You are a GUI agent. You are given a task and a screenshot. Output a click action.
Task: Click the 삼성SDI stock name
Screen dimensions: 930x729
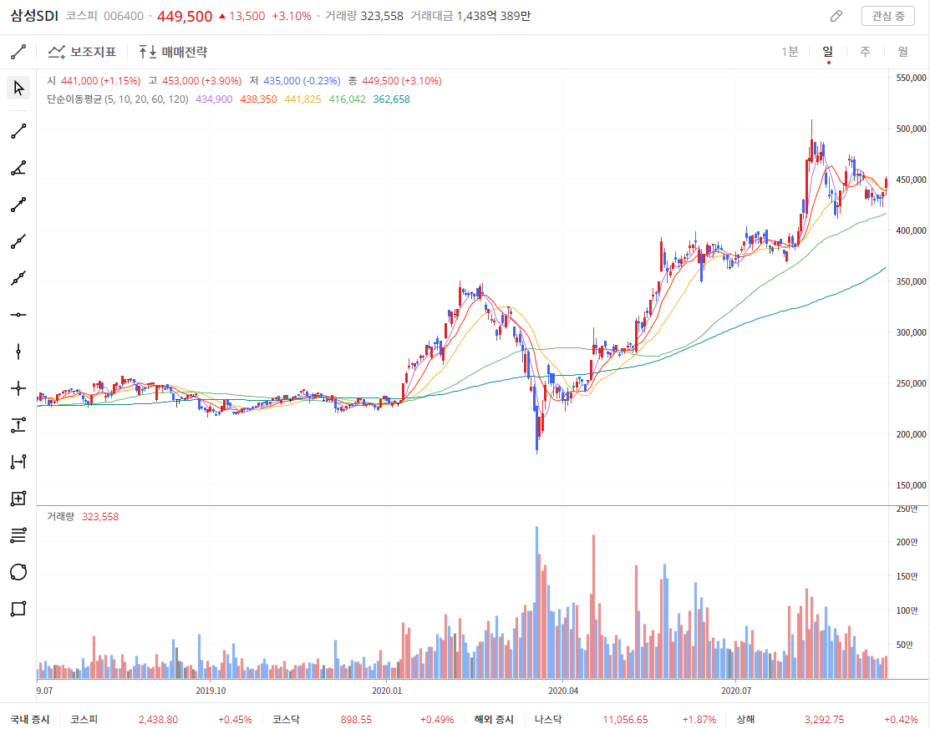(34, 16)
